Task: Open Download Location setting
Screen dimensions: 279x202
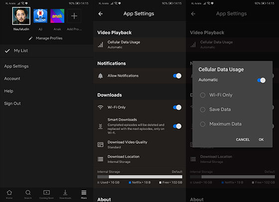Action: point(139,159)
